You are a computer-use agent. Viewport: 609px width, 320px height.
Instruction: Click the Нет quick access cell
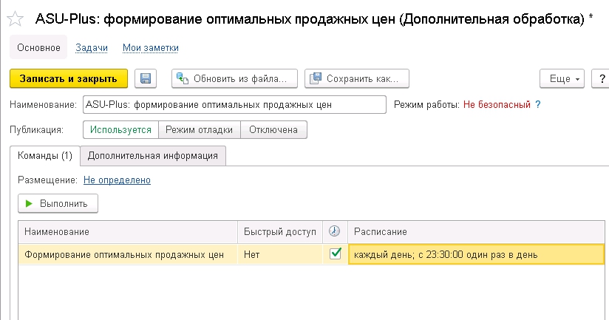(279, 254)
